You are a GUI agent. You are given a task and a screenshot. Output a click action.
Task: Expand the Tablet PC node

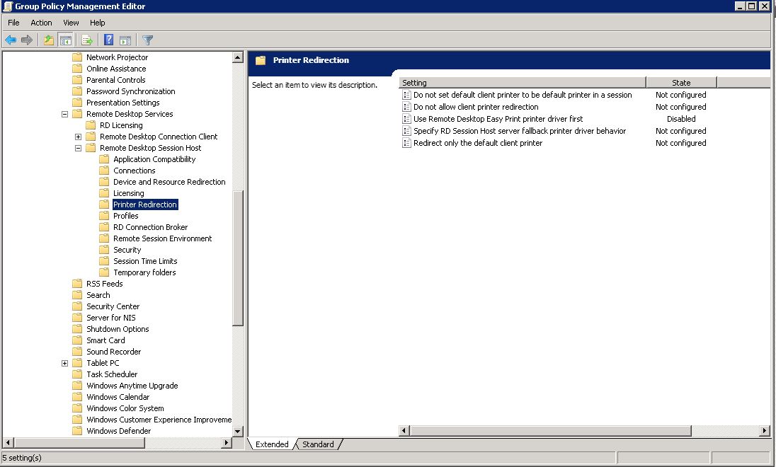(x=64, y=363)
